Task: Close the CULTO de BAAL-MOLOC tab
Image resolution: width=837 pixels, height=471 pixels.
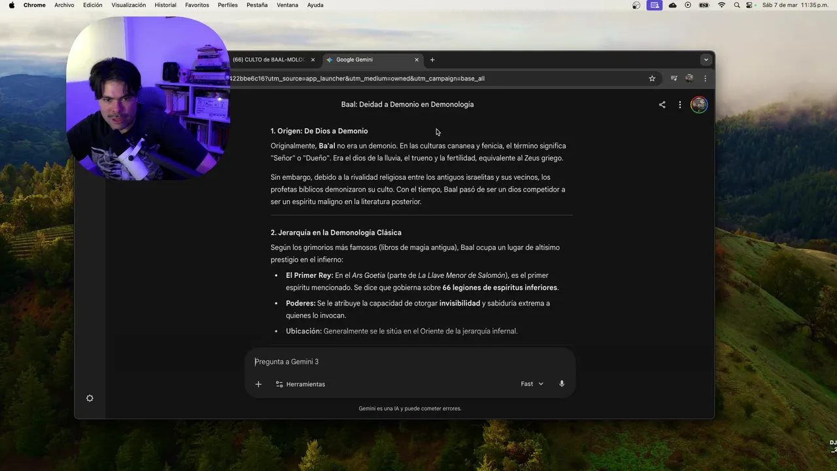Action: click(313, 60)
